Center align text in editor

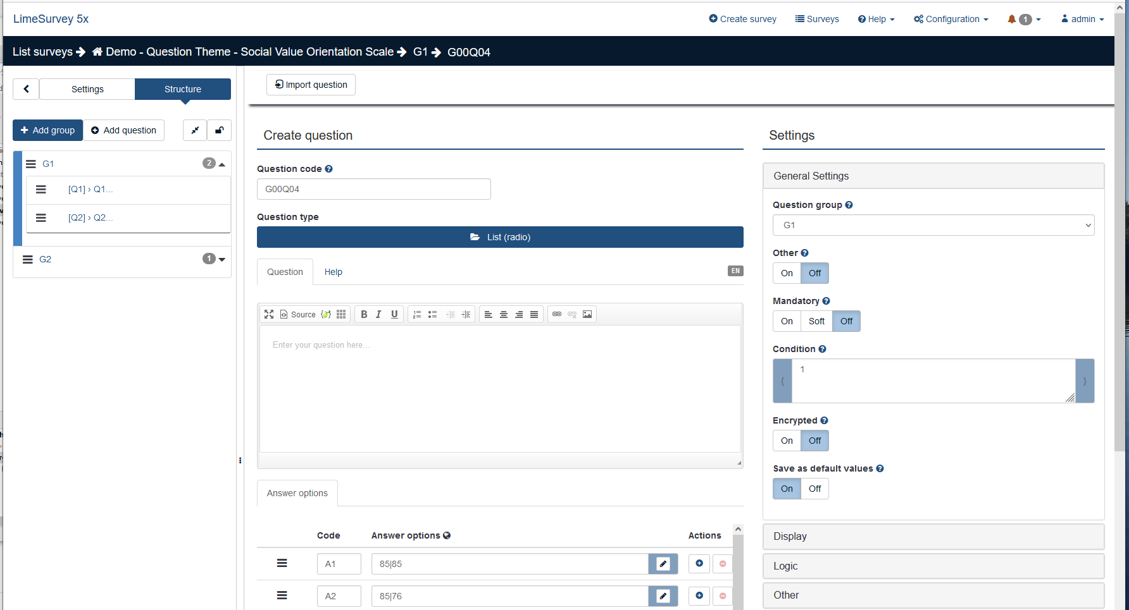pyautogui.click(x=504, y=314)
